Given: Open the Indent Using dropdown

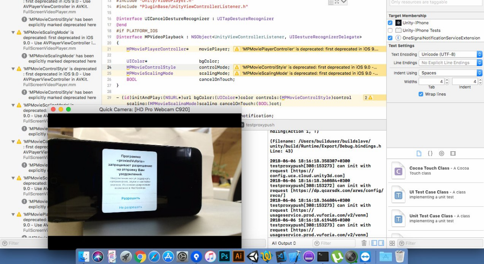Looking at the screenshot, I should (x=451, y=73).
